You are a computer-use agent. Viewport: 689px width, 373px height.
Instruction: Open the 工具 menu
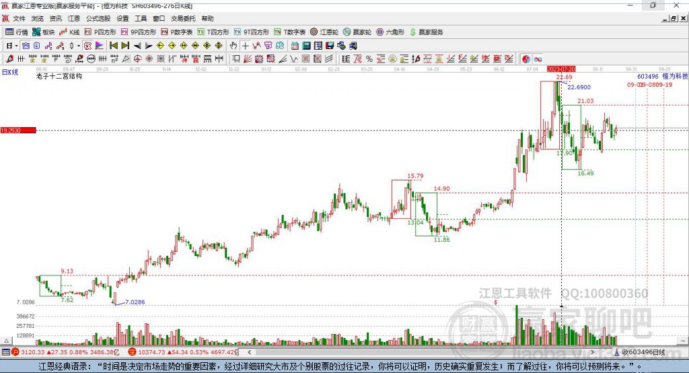(x=141, y=18)
